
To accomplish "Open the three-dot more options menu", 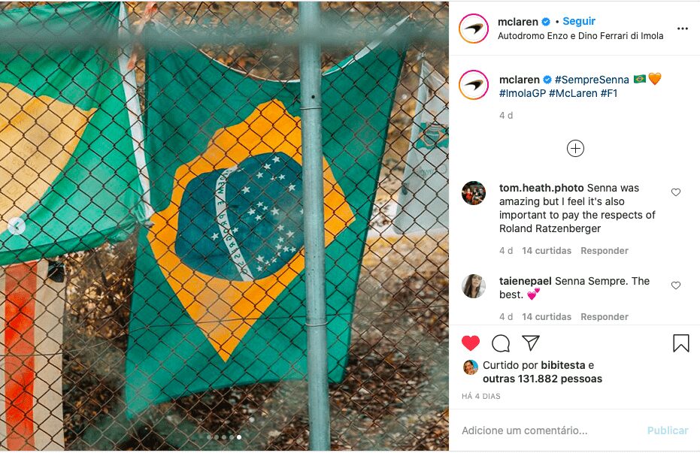I will 683,29.
